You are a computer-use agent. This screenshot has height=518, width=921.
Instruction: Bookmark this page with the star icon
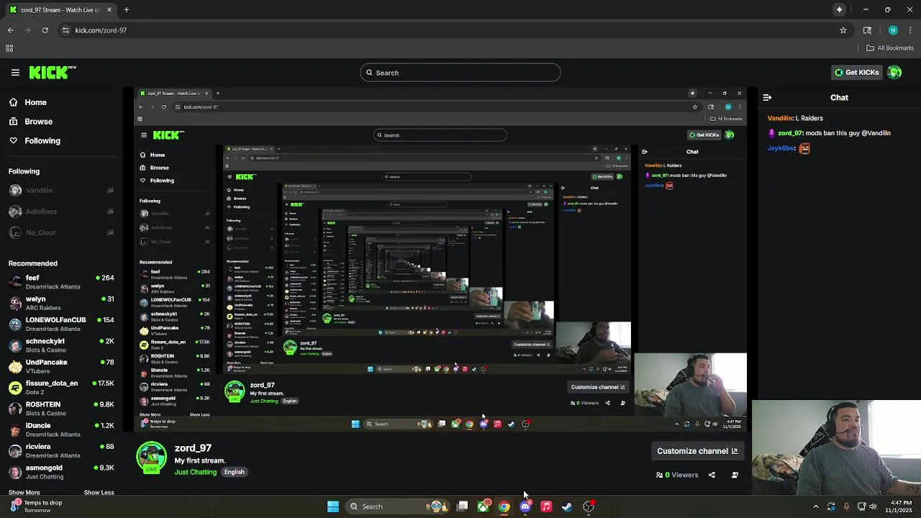(843, 30)
